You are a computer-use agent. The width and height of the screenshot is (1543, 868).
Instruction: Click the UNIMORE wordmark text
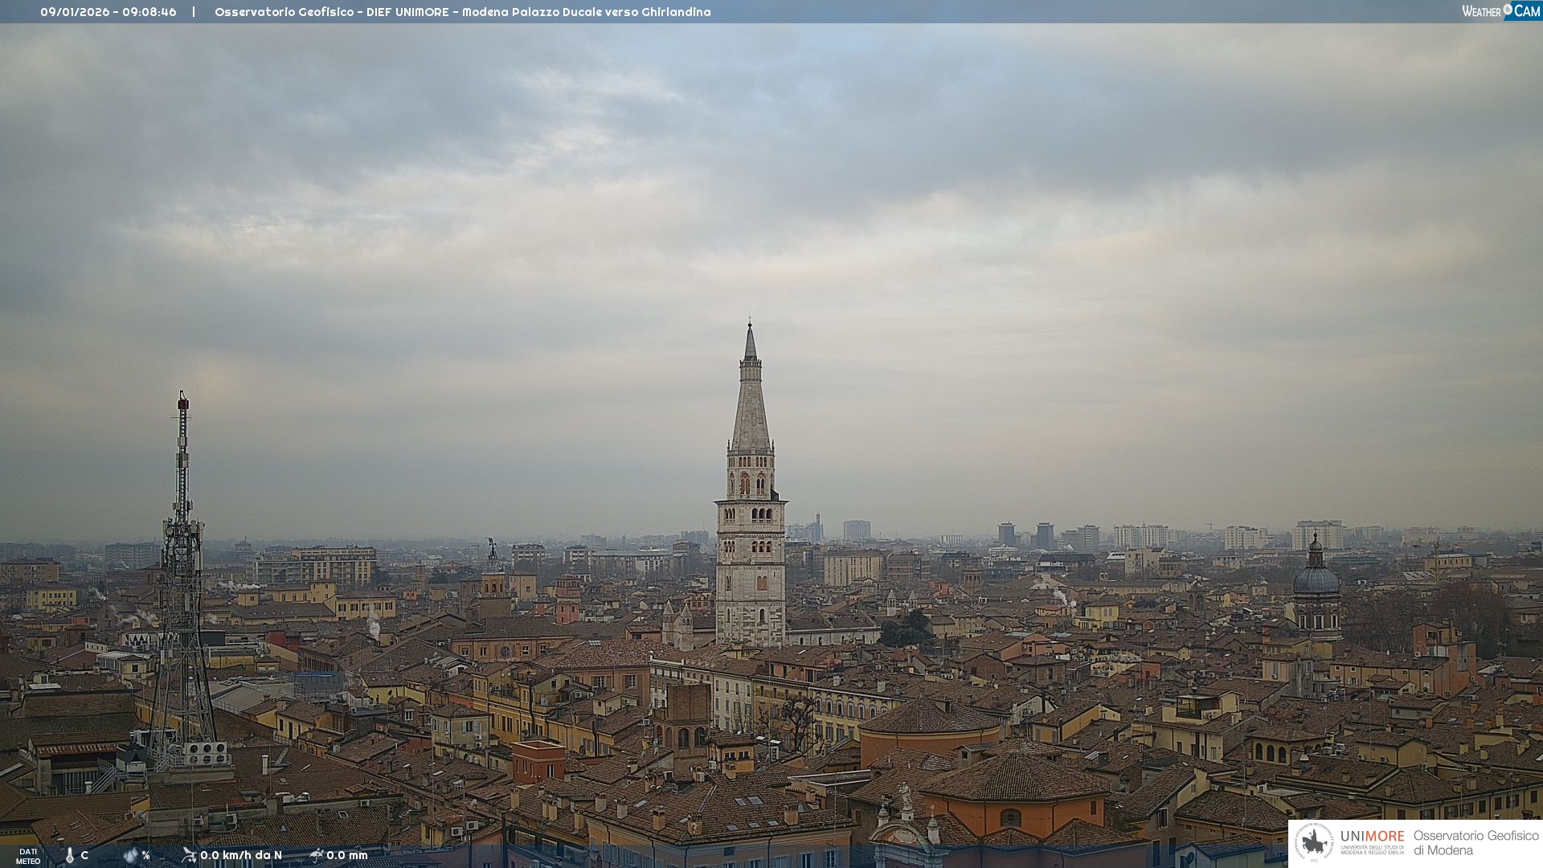(1372, 836)
